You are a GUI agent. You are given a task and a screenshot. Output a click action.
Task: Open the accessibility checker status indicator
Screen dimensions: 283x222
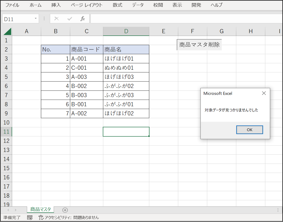point(69,218)
